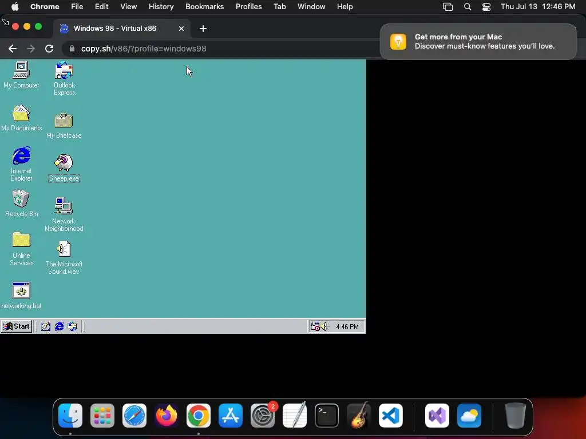
Task: Close the Windows 98 - Virtual x86 tab
Action: click(x=181, y=29)
